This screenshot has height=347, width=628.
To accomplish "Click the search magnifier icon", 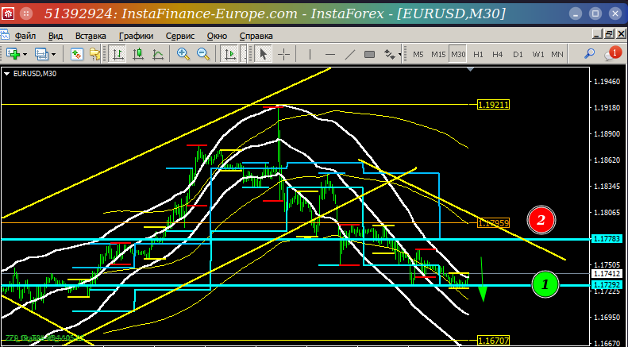I will (x=589, y=54).
